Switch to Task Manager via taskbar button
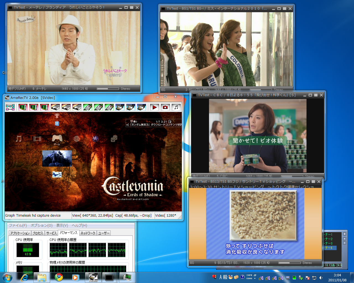Viewport: 354px width, 283px height. [x=127, y=277]
